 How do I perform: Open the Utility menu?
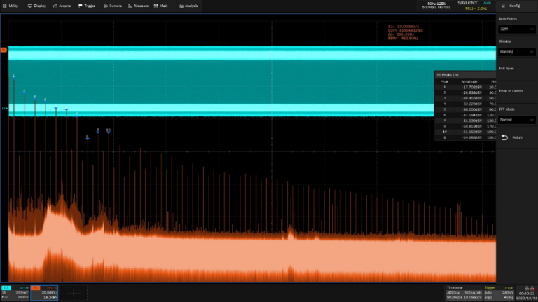click(x=11, y=5)
